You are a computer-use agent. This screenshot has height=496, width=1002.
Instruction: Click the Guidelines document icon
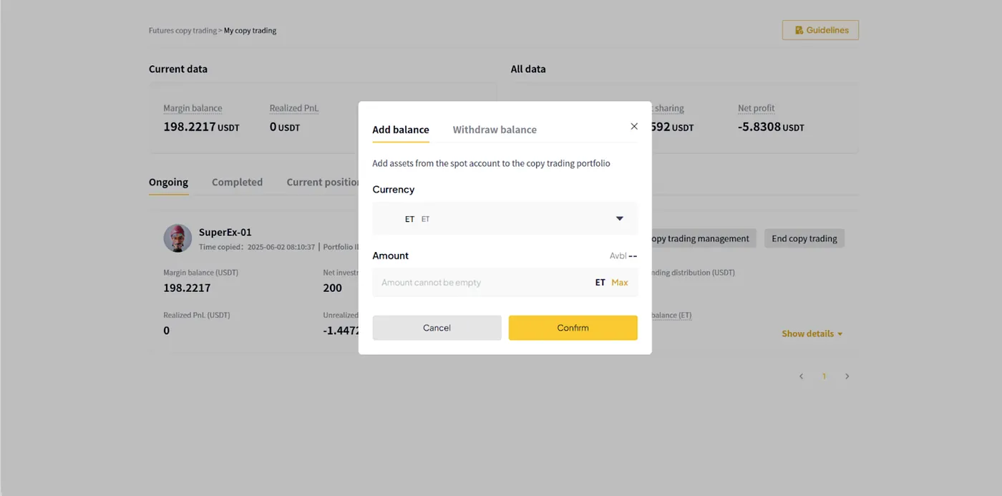pyautogui.click(x=799, y=30)
